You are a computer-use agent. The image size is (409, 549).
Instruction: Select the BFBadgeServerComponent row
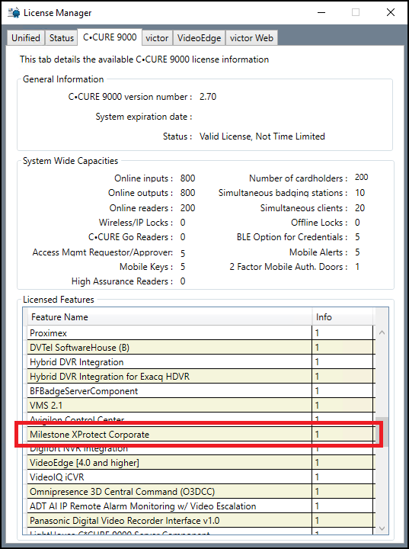pos(200,390)
